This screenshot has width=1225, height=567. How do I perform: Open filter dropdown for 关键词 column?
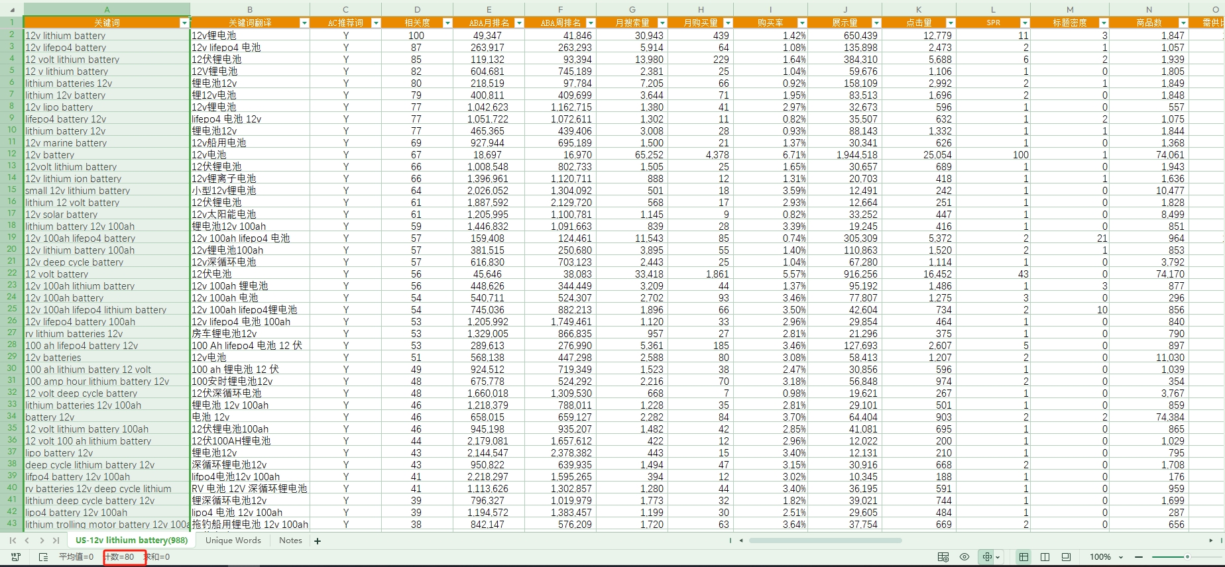coord(184,23)
